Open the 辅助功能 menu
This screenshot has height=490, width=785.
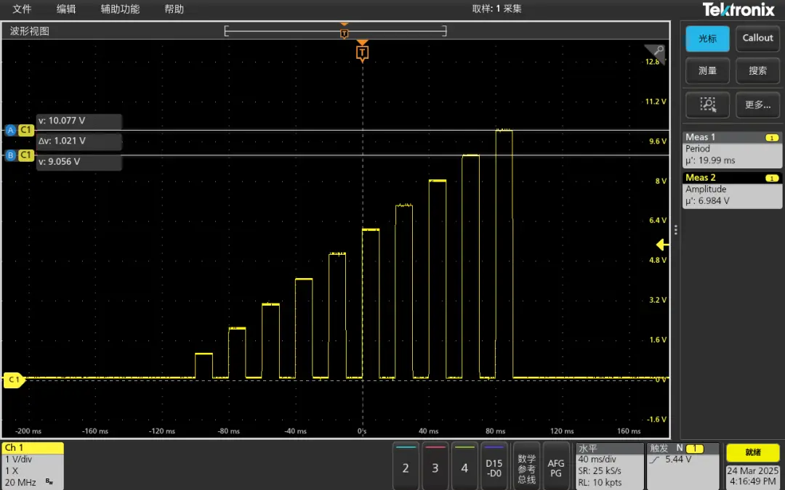pos(120,9)
